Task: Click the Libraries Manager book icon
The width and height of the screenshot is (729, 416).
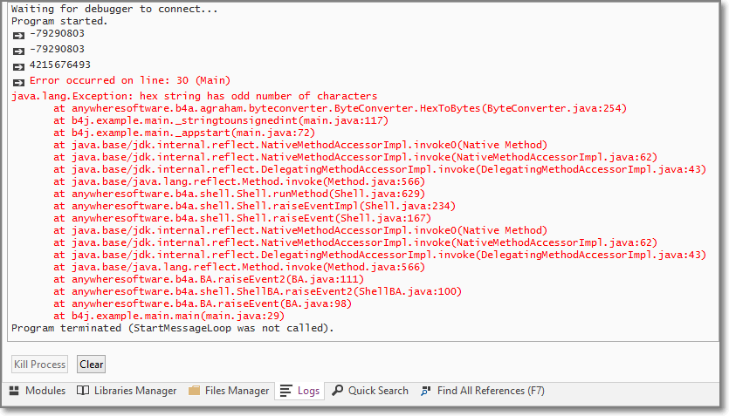Action: click(x=83, y=391)
